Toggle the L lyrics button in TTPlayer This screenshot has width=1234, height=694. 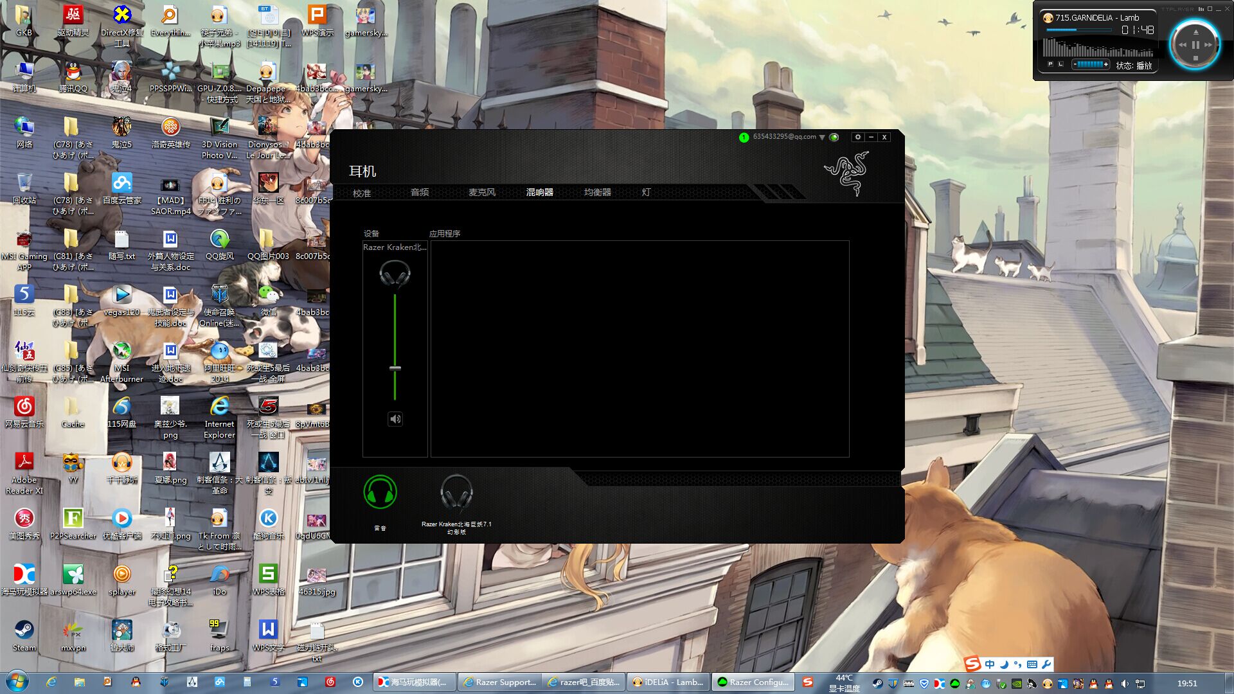click(x=1060, y=64)
